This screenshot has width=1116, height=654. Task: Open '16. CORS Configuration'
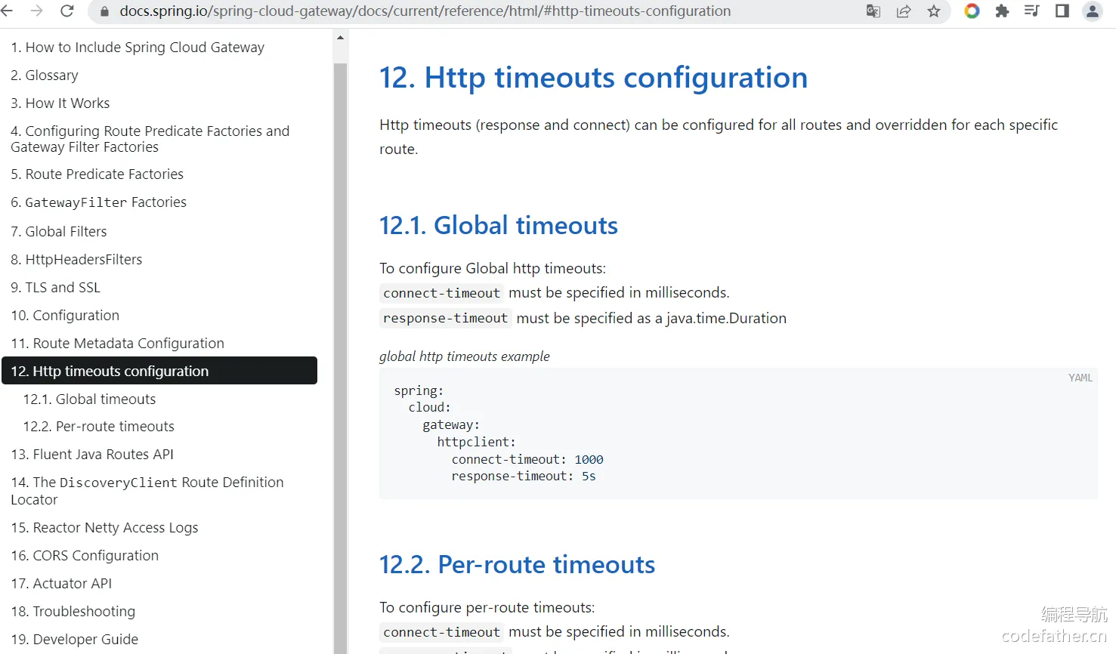point(85,556)
